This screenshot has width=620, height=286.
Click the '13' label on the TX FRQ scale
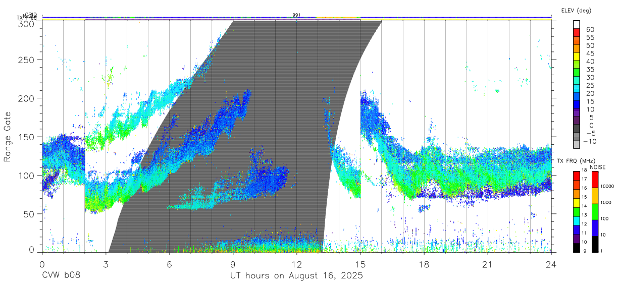click(x=583, y=215)
